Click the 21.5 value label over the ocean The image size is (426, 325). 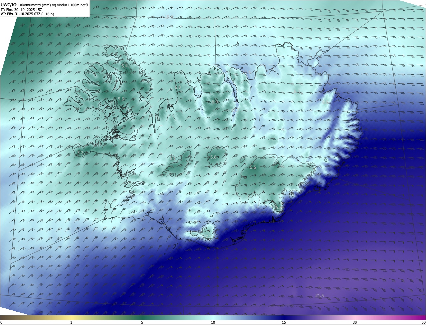coord(319,295)
